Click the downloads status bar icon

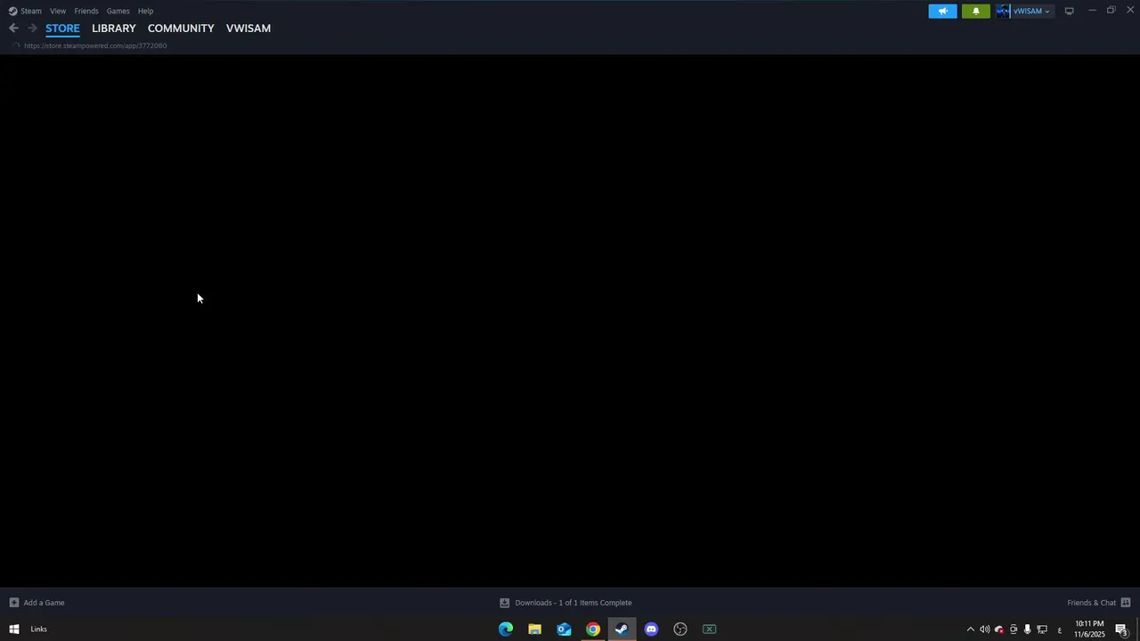(x=504, y=603)
